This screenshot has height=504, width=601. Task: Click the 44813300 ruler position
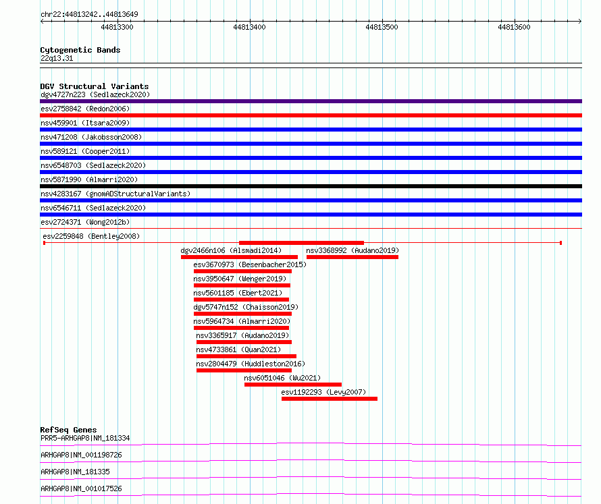coord(117,27)
